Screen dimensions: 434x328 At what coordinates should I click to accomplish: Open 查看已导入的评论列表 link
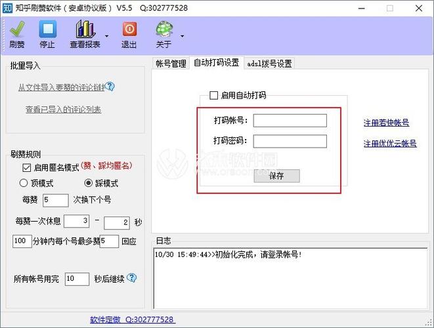click(x=64, y=110)
